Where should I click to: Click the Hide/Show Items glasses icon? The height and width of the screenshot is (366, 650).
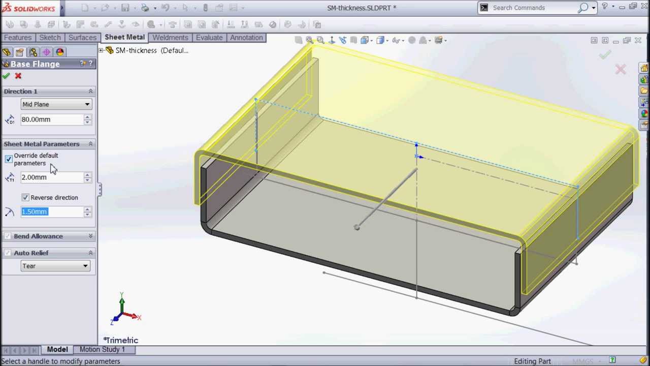pos(396,40)
